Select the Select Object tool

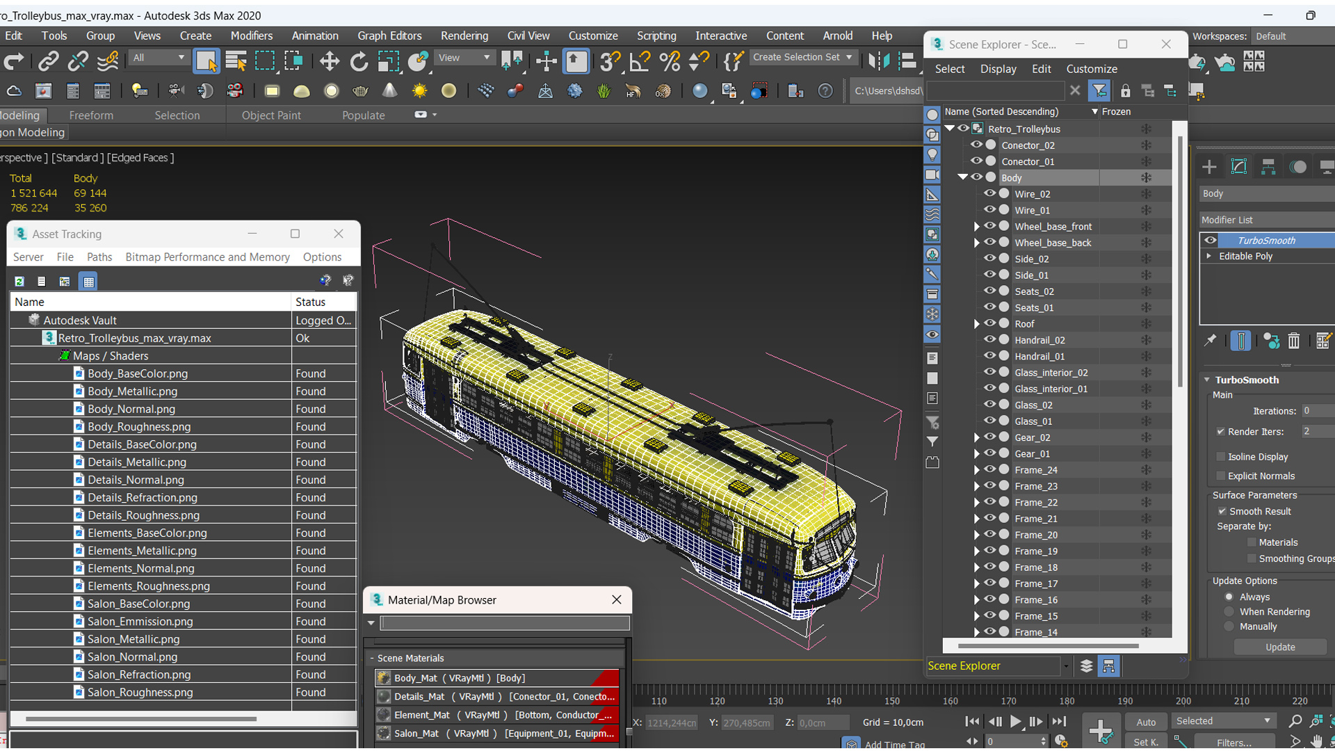point(207,61)
